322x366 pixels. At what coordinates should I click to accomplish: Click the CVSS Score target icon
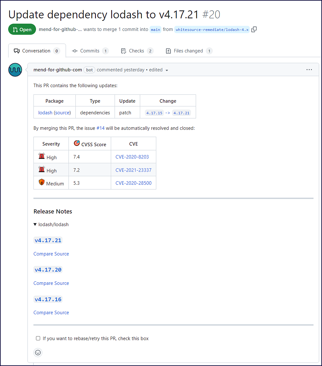(77, 143)
